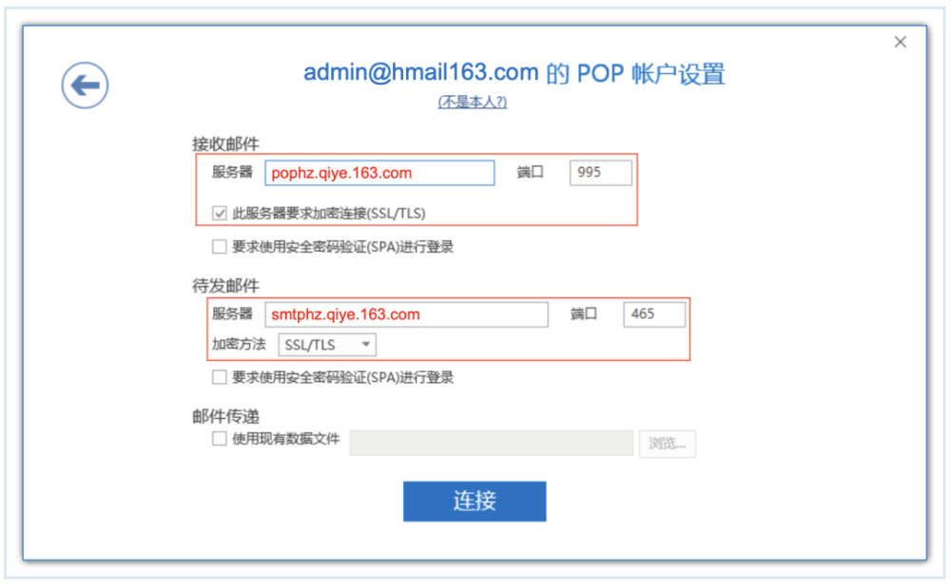Check the 使用现有数据文件 checkbox
The width and height of the screenshot is (951, 587).
coord(220,439)
